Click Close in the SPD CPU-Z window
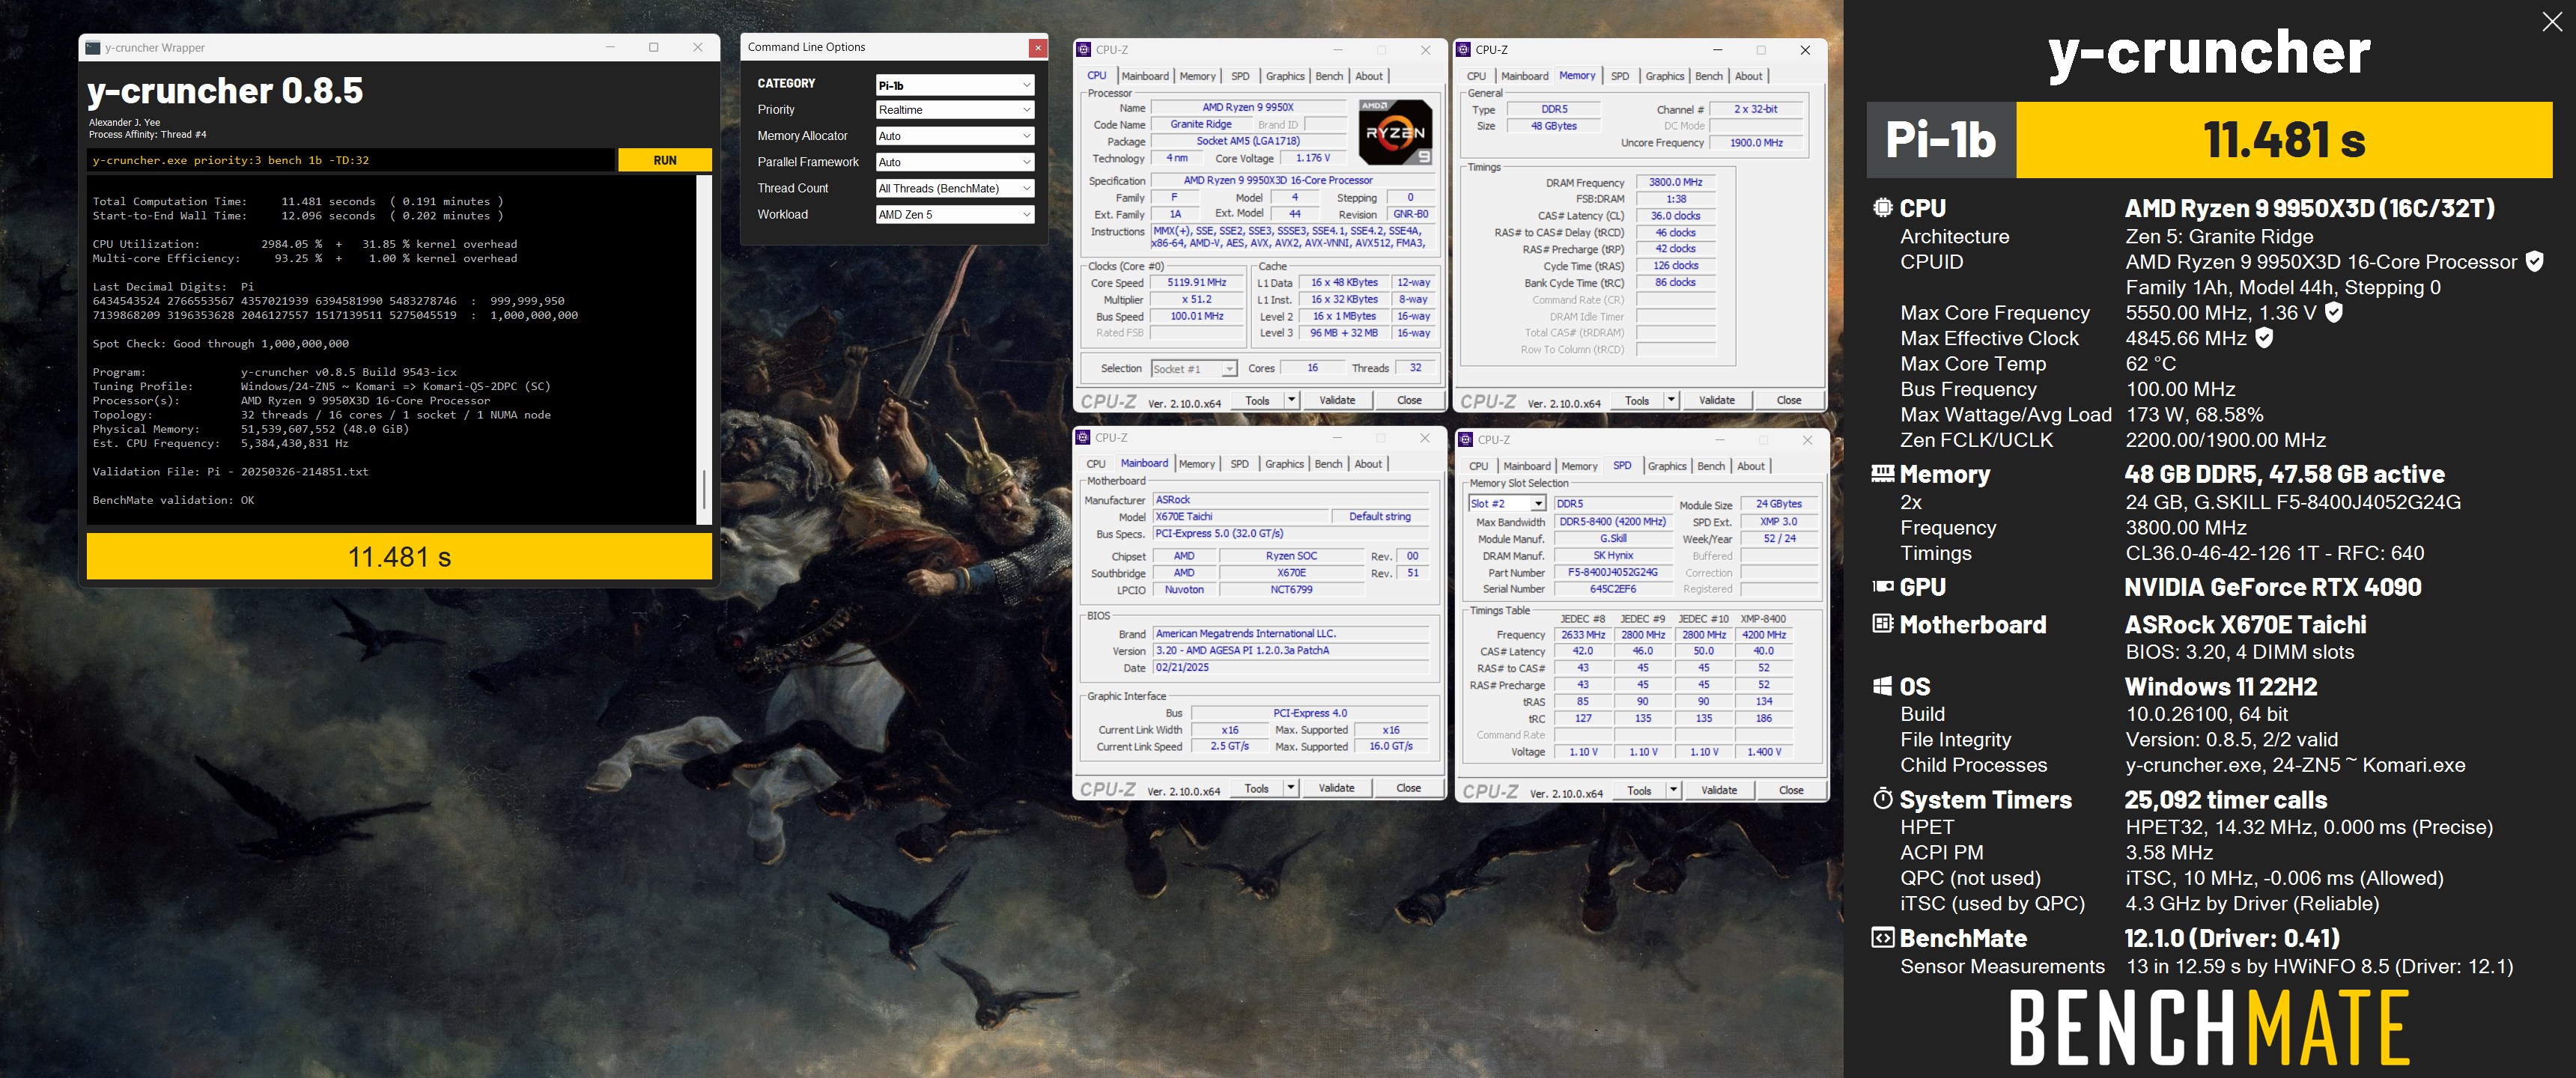The height and width of the screenshot is (1078, 2576). [x=1791, y=790]
